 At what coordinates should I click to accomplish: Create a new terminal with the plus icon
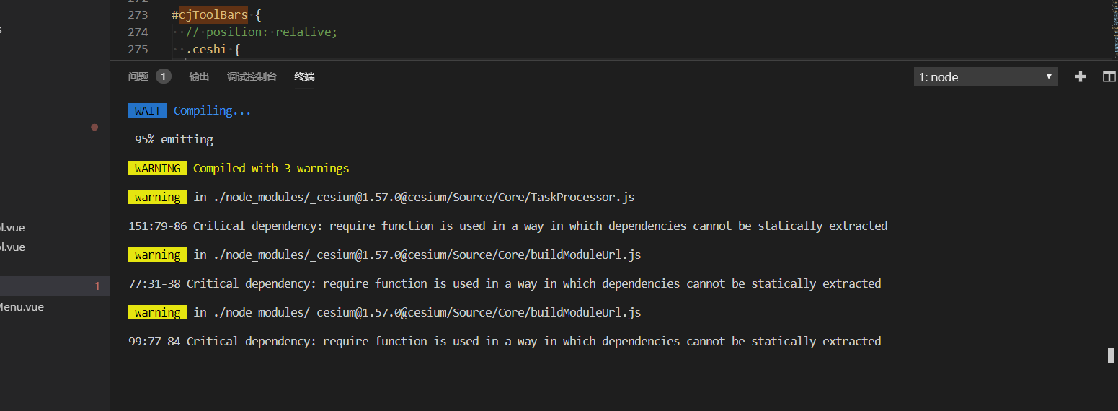(x=1080, y=76)
